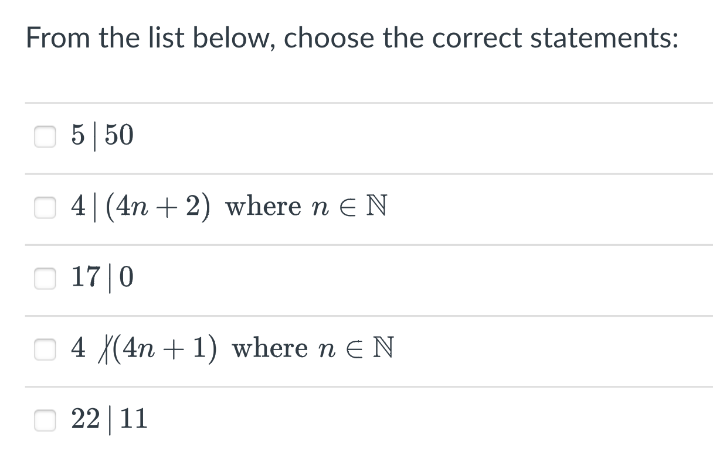Click the number 50 in first option
713x459 pixels.
point(120,136)
